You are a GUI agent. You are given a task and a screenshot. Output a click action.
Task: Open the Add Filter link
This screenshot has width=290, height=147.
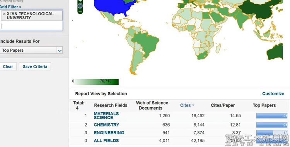pos(10,7)
